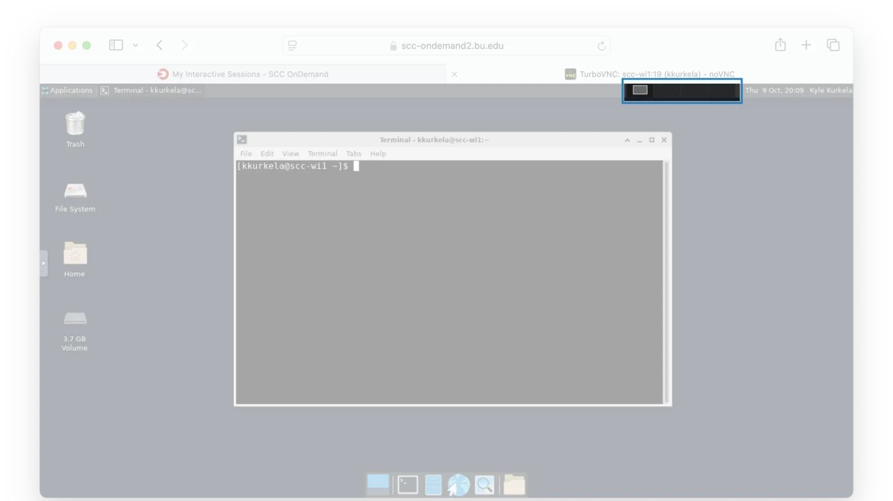893x501 pixels.
Task: Open the Kyle Kurkela user menu
Action: [830, 91]
